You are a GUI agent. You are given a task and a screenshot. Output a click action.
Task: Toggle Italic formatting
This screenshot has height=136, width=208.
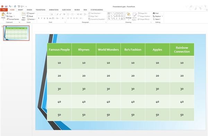(42, 18)
